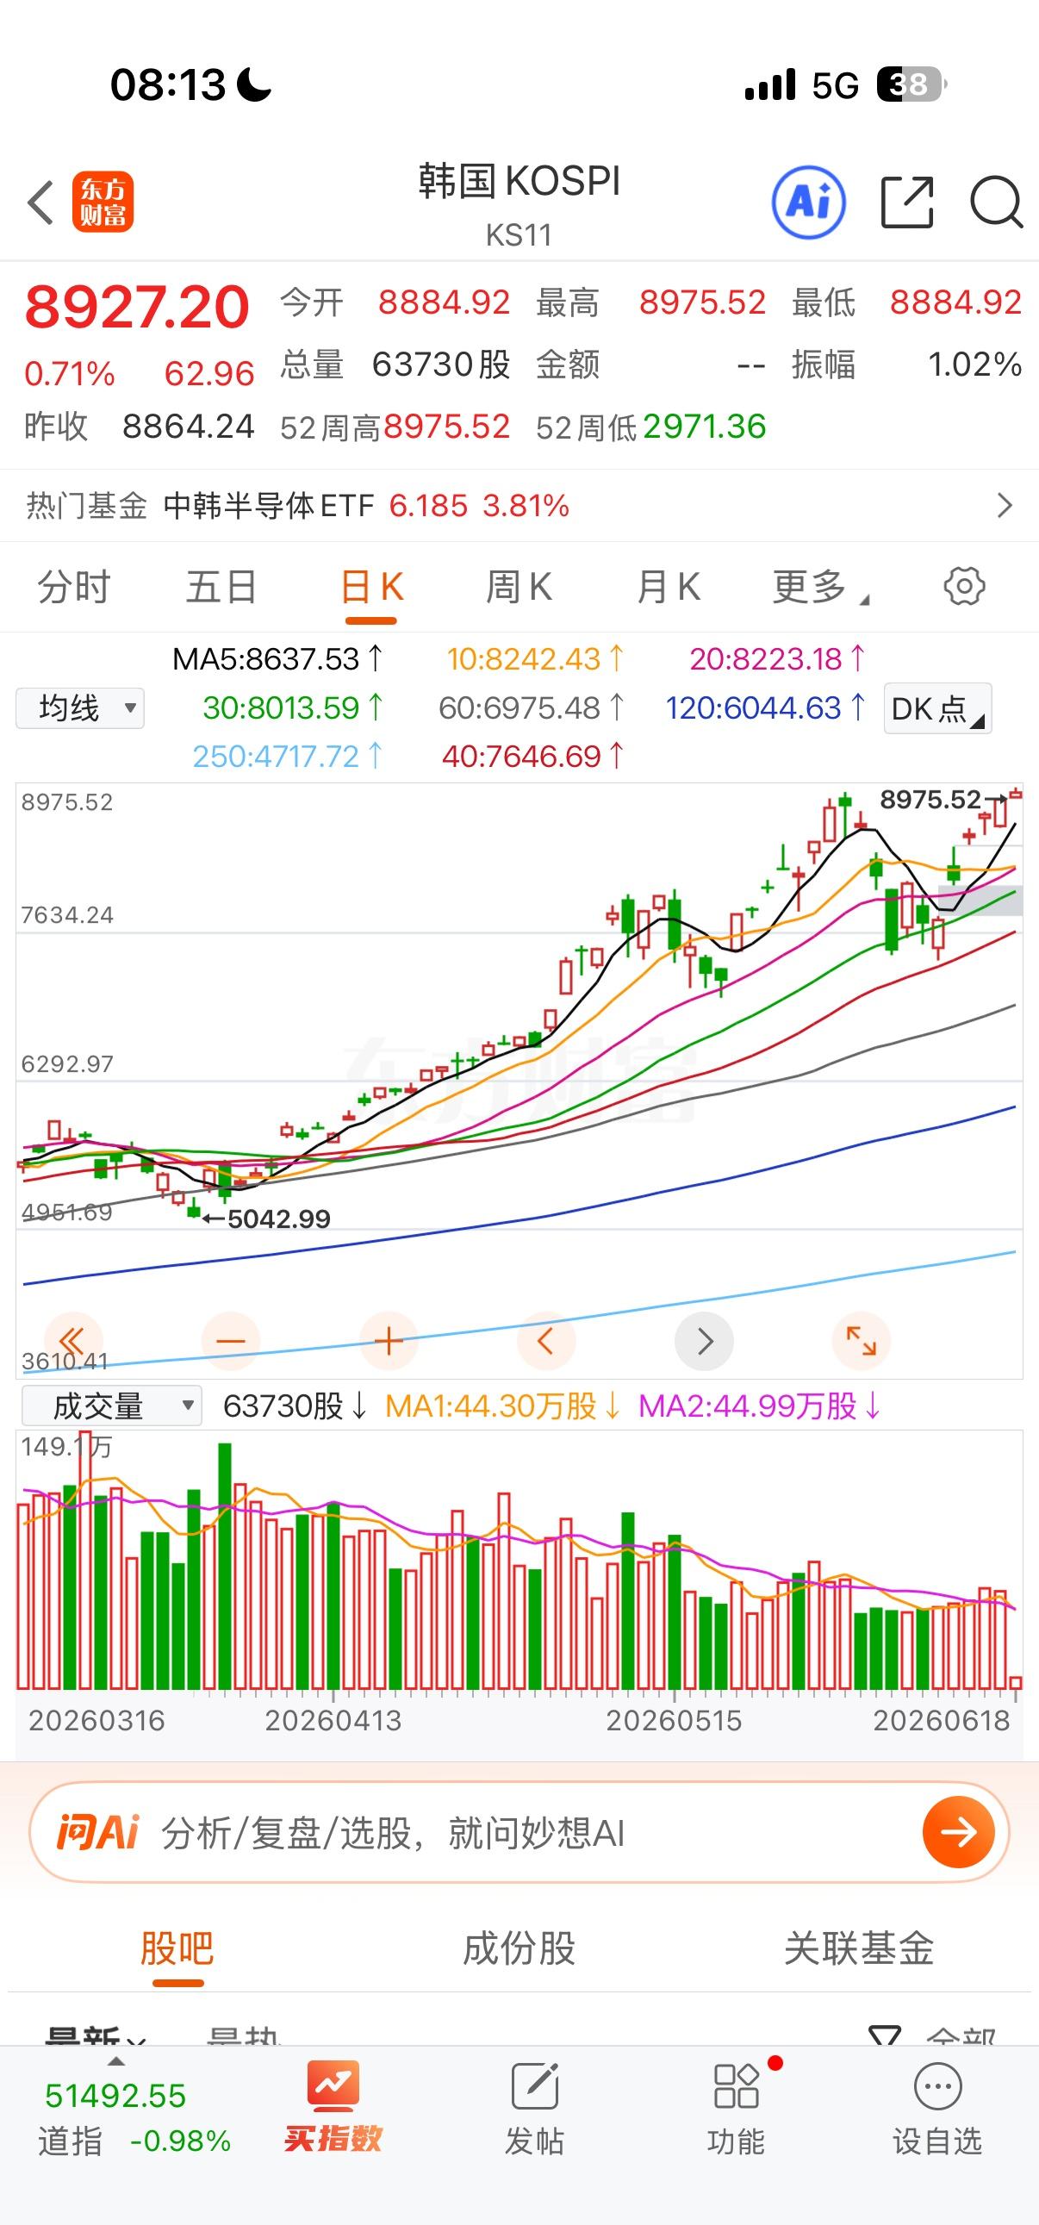Tap the AI question input field
This screenshot has width=1039, height=2225.
pyautogui.click(x=519, y=1832)
